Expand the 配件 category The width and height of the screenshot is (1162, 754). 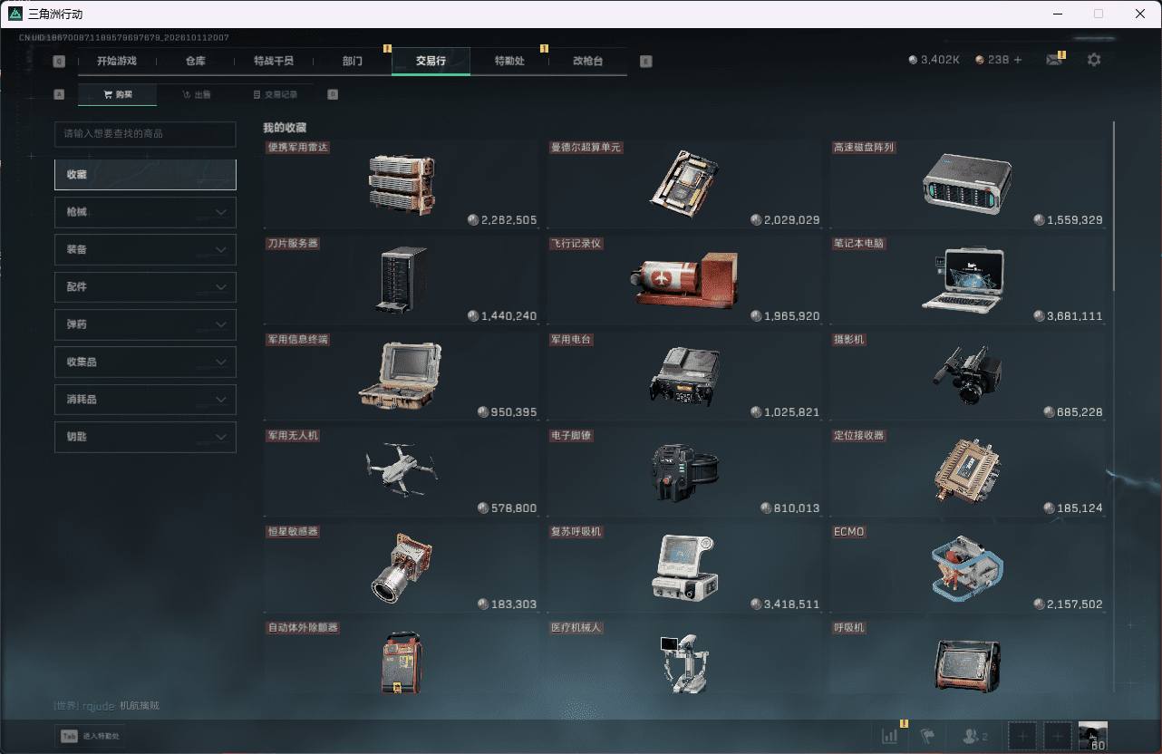pos(145,286)
